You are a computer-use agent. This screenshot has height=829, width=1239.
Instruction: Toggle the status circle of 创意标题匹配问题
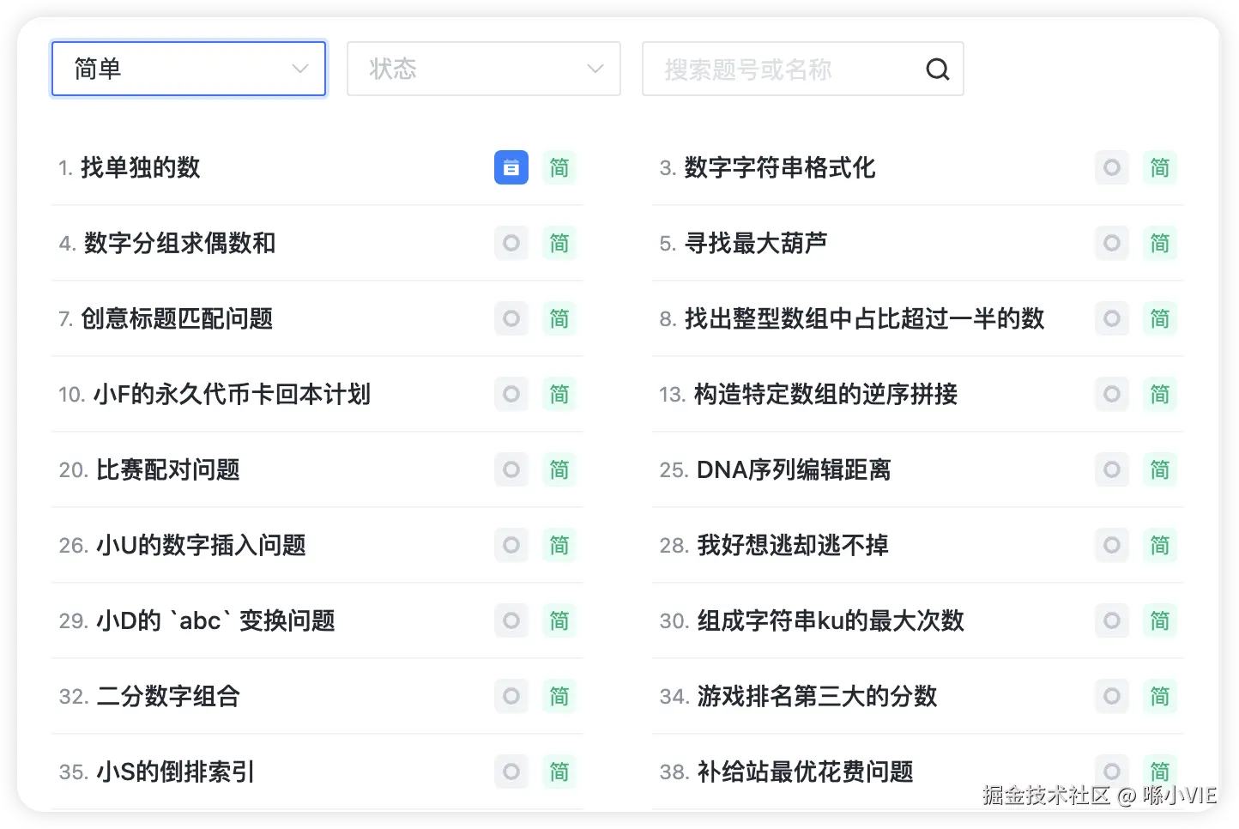511,318
